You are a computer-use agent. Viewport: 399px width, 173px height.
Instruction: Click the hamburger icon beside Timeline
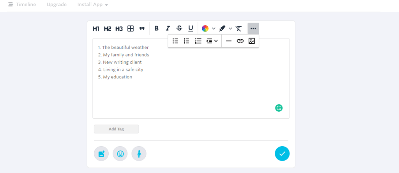[x=11, y=5]
